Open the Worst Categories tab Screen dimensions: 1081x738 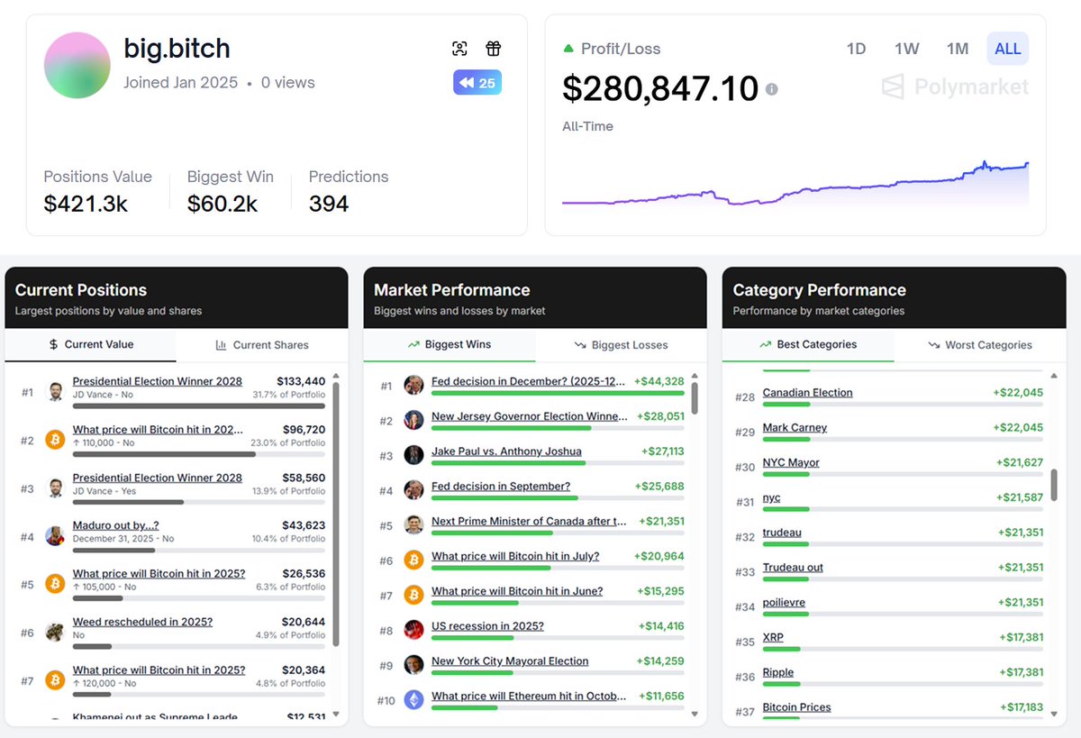[x=980, y=344]
